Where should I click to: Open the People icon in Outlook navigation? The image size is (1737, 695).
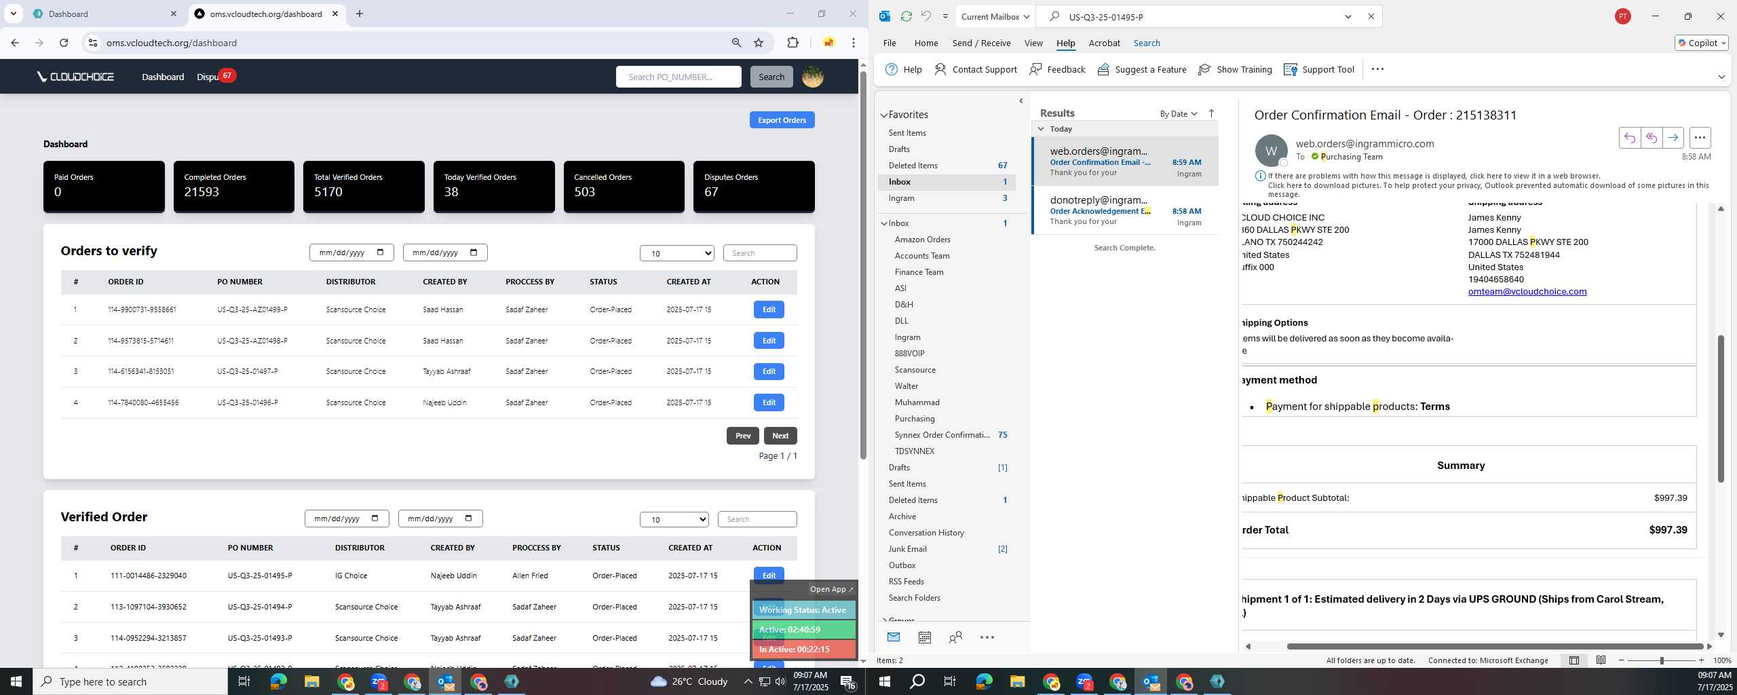pyautogui.click(x=955, y=637)
